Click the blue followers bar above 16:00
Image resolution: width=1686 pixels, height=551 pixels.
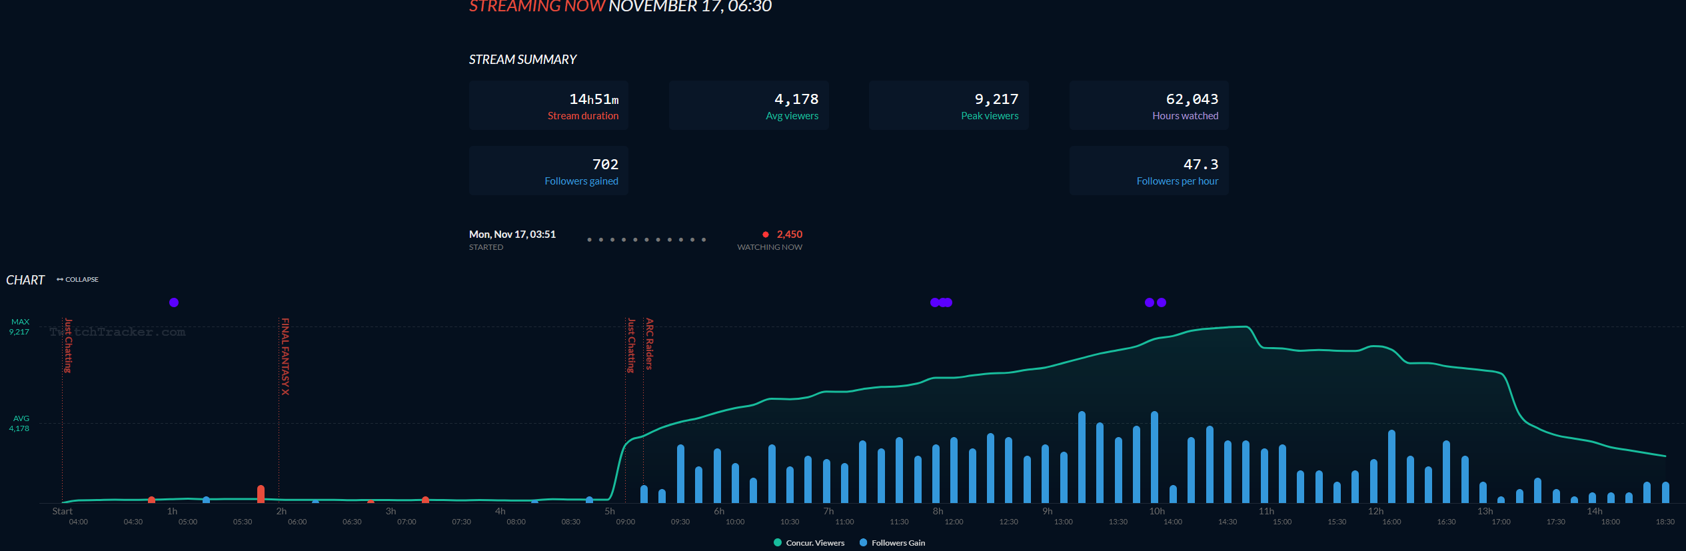1391,466
